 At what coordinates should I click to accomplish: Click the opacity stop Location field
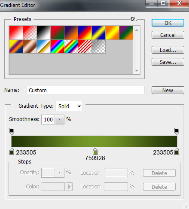tap(116, 173)
